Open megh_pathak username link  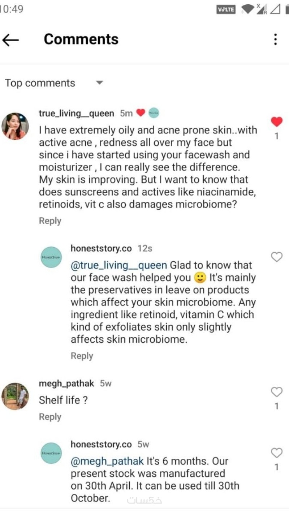pyautogui.click(x=66, y=383)
